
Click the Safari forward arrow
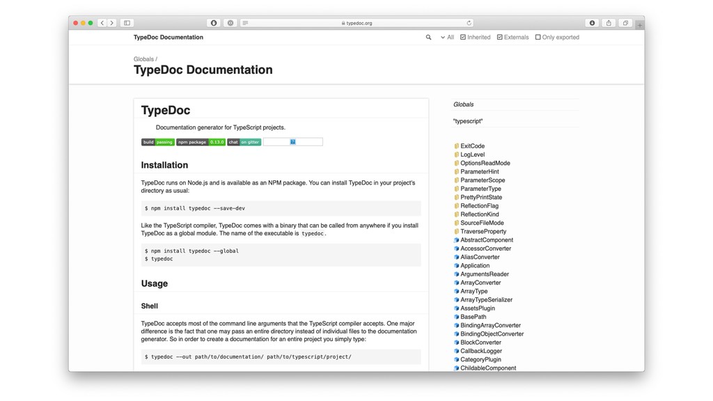112,23
